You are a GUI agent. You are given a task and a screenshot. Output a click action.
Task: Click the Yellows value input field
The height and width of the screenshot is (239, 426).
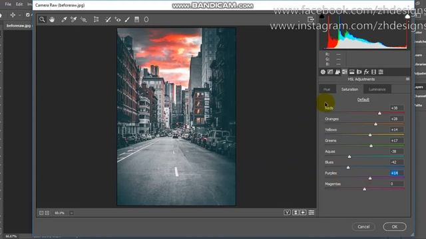coord(397,129)
